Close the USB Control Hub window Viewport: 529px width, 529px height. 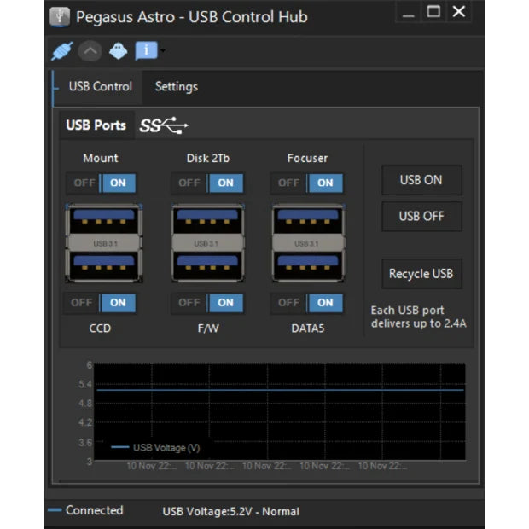[459, 12]
